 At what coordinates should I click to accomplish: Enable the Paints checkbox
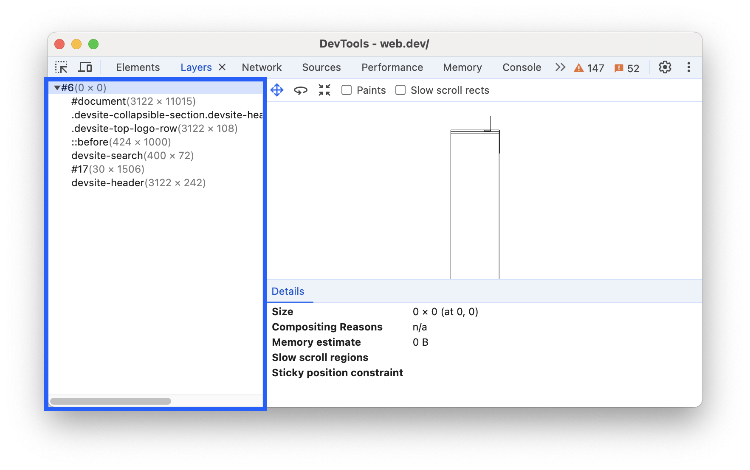(x=347, y=90)
